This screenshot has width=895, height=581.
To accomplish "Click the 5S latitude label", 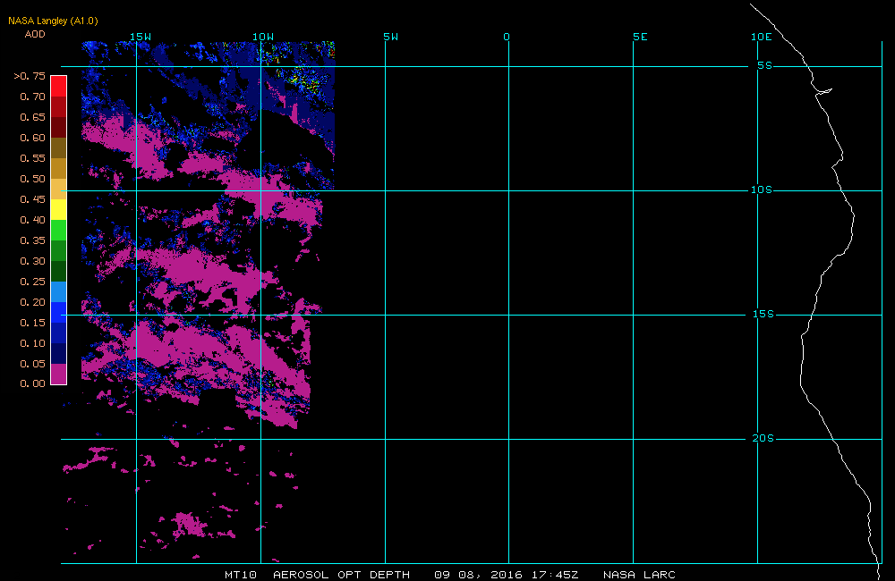I will click(x=765, y=65).
